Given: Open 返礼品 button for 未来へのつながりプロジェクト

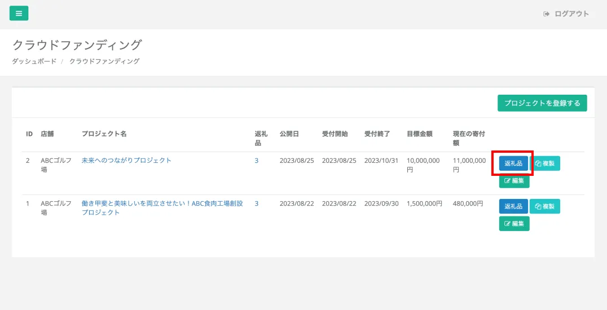Looking at the screenshot, I should click(513, 163).
